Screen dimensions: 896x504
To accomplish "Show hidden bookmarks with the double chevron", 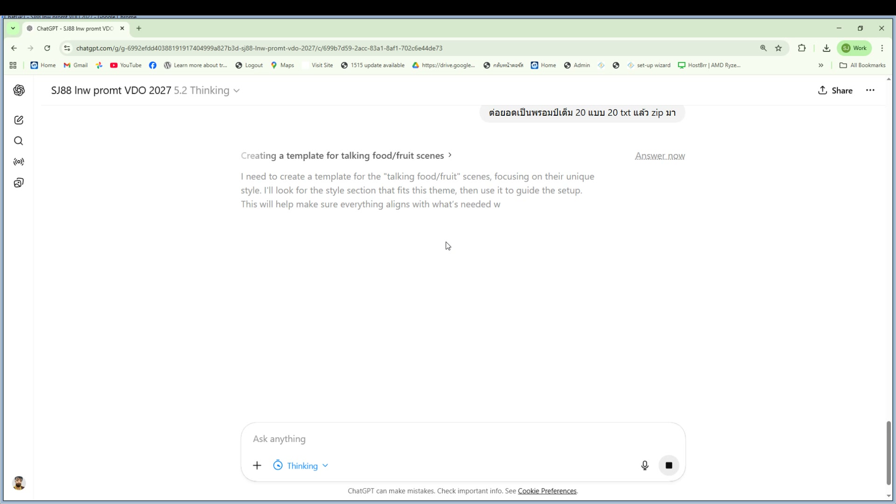I will click(821, 65).
